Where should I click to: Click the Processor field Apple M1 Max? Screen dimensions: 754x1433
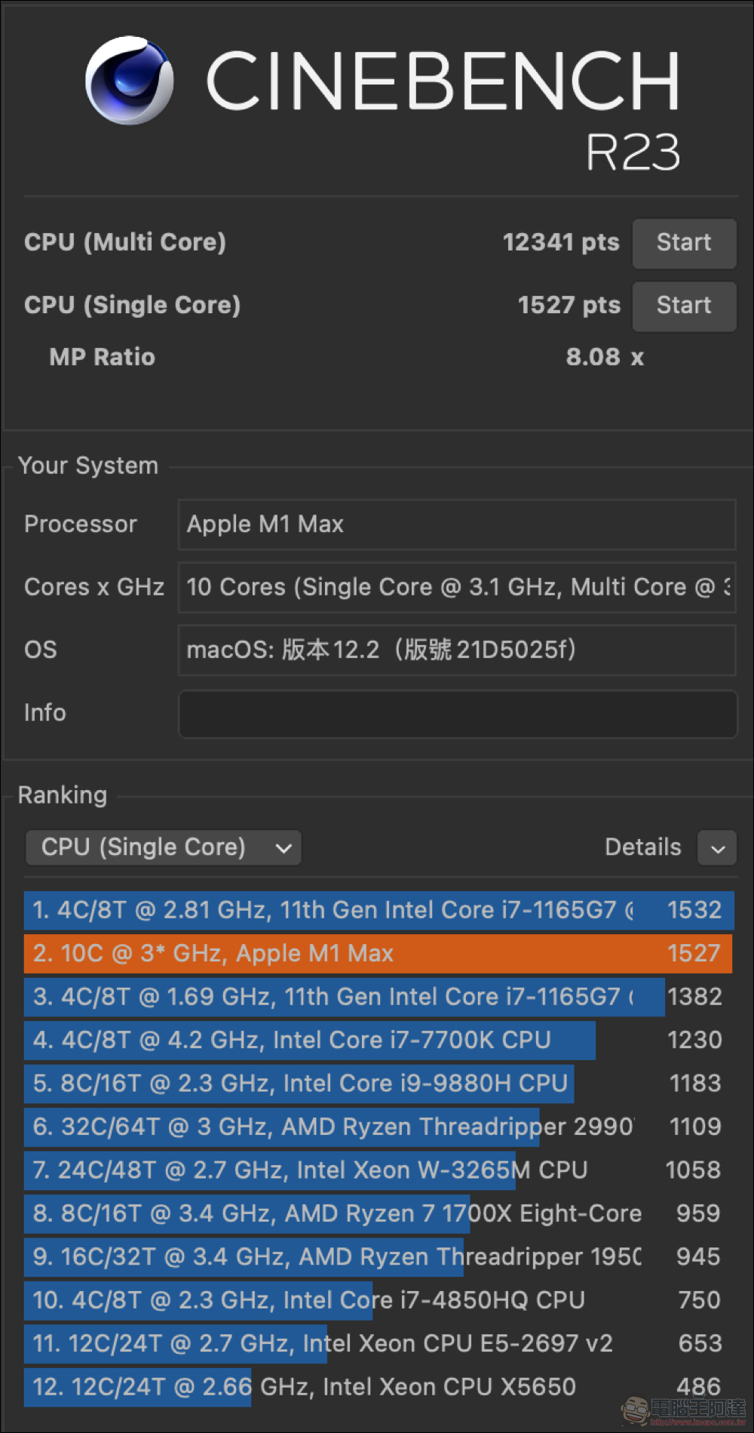click(457, 524)
